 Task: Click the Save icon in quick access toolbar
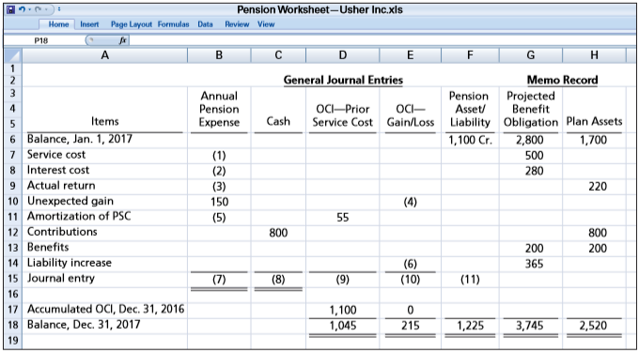pos(10,9)
